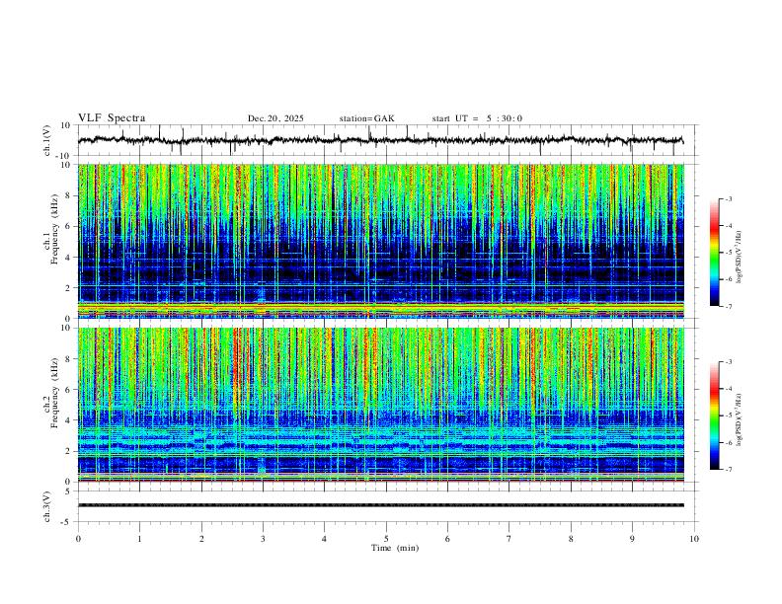Click the ch.1 color bar log(PSD) unit label
Viewport: 782px width, 604px height.
coord(740,258)
